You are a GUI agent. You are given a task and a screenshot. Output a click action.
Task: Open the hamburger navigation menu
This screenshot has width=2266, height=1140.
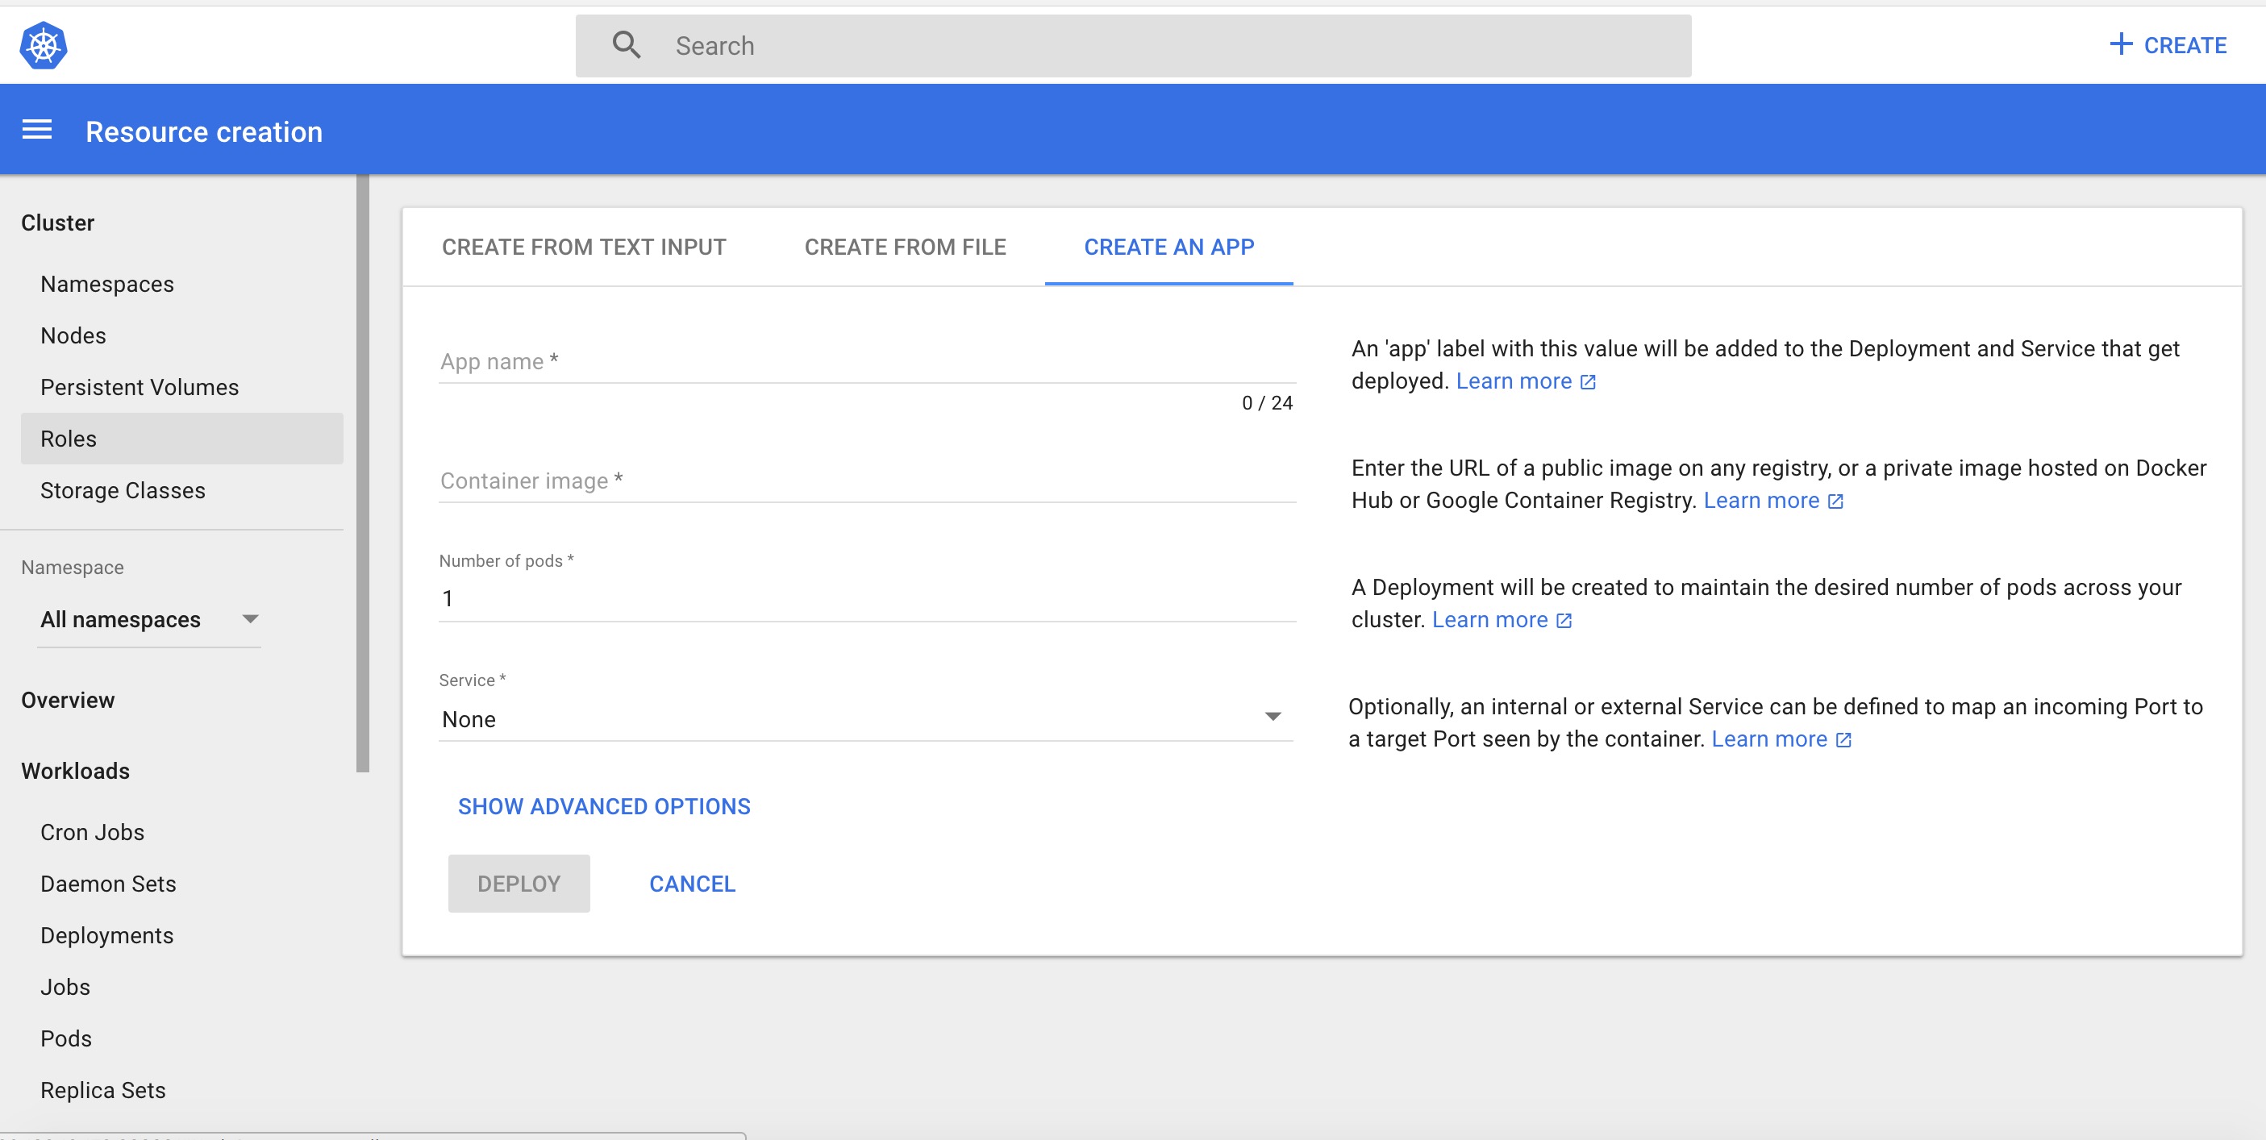[x=37, y=131]
